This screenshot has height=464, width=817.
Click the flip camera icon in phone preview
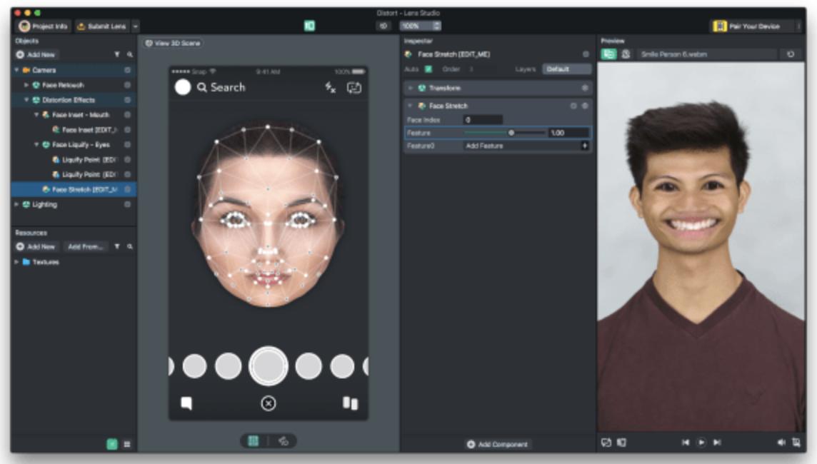(354, 88)
